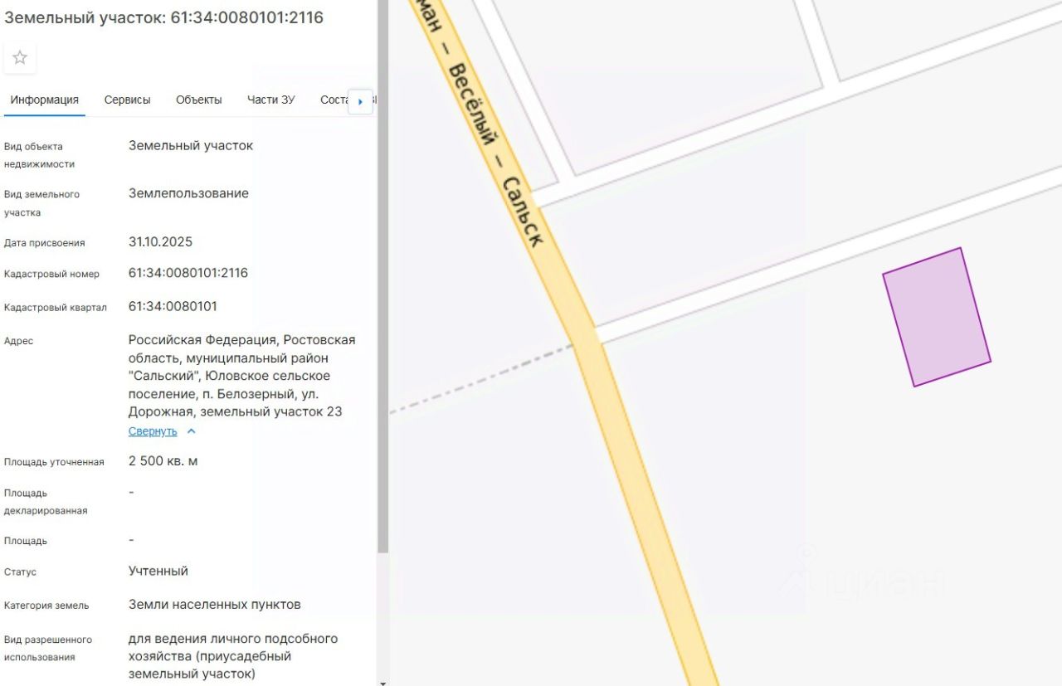Click the 2 500 кв. м area value
Screen dimensions: 1062x686
[163, 461]
